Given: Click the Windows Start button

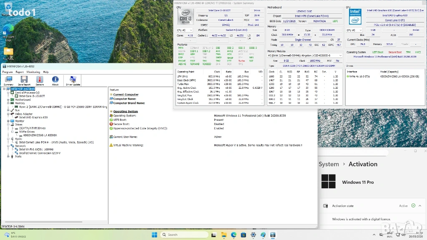Looking at the screenshot, I should tap(154, 235).
